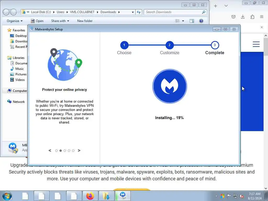Click the muted volume tray icon

(242, 196)
